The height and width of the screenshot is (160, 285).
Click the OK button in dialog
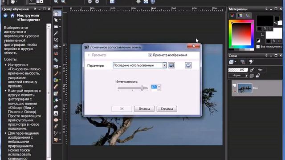tap(122, 109)
